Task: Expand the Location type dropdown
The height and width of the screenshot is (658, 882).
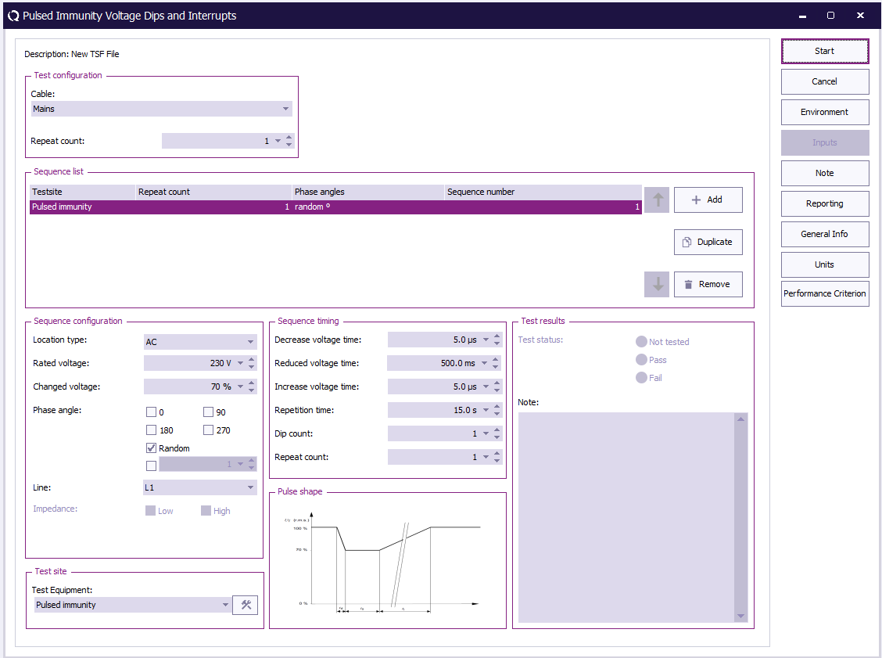Action: (200, 342)
